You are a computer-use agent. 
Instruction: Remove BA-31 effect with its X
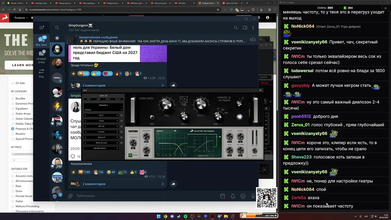point(85,115)
